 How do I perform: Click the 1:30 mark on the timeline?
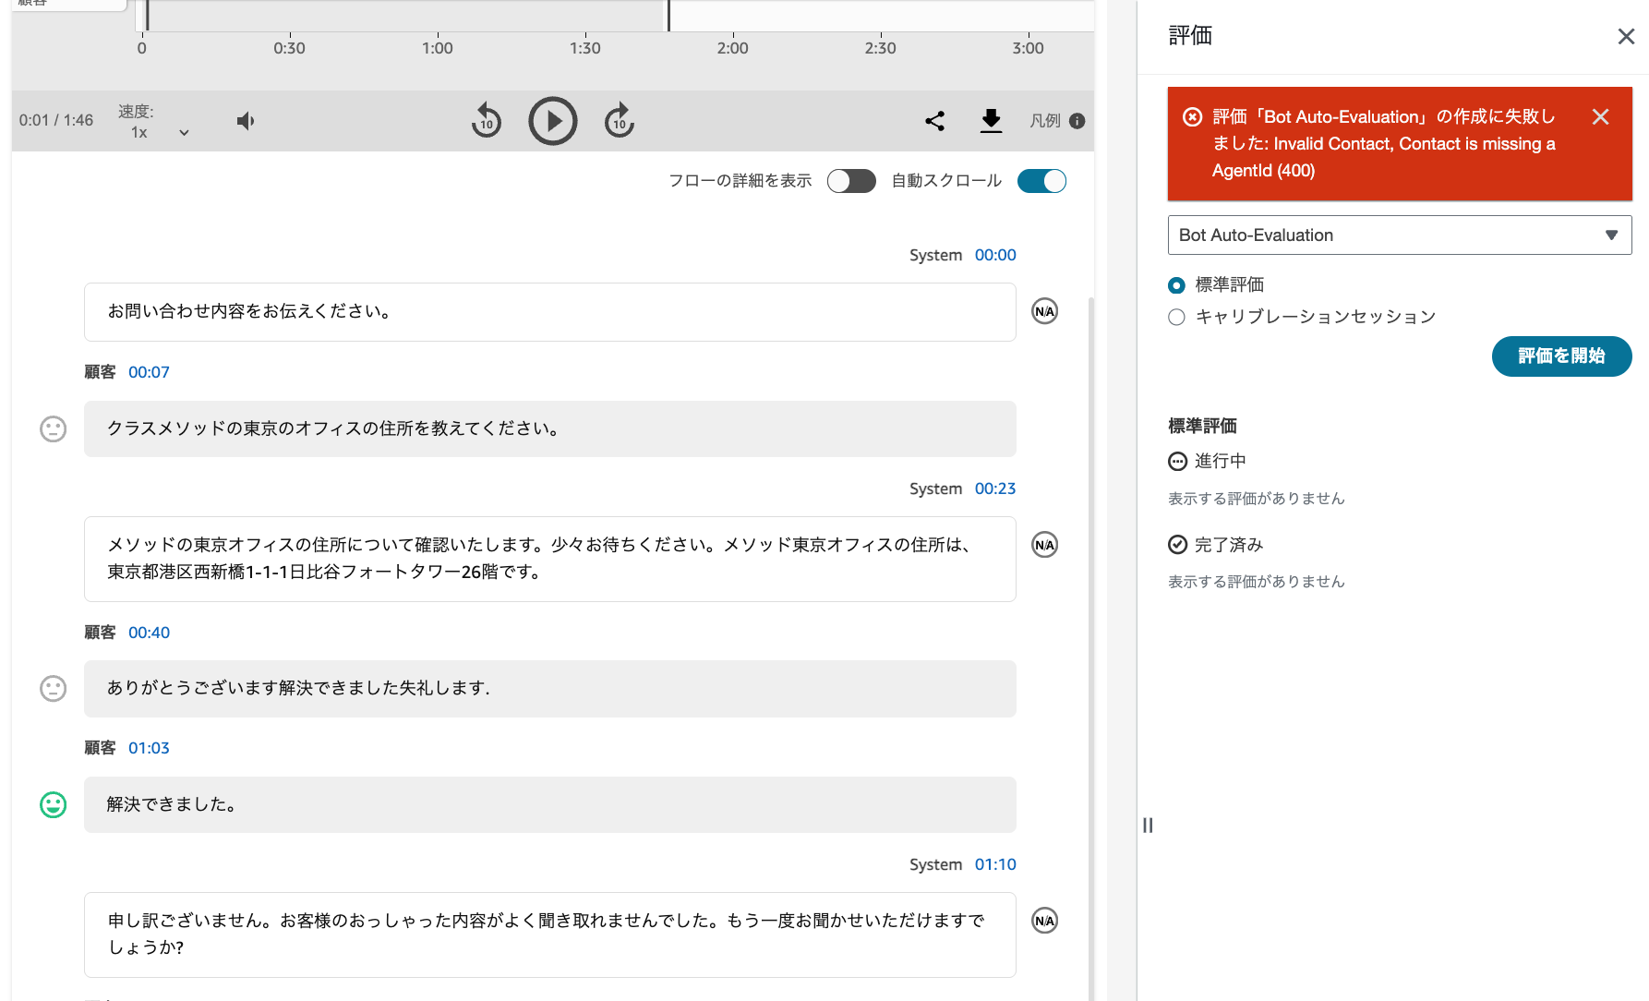[585, 48]
